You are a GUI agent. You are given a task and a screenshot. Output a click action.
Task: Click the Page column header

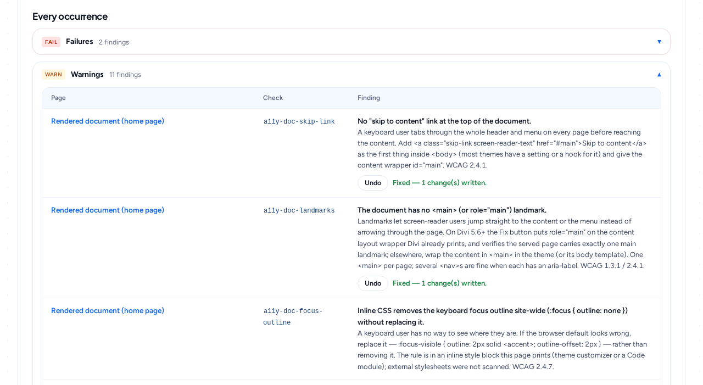[x=58, y=98]
